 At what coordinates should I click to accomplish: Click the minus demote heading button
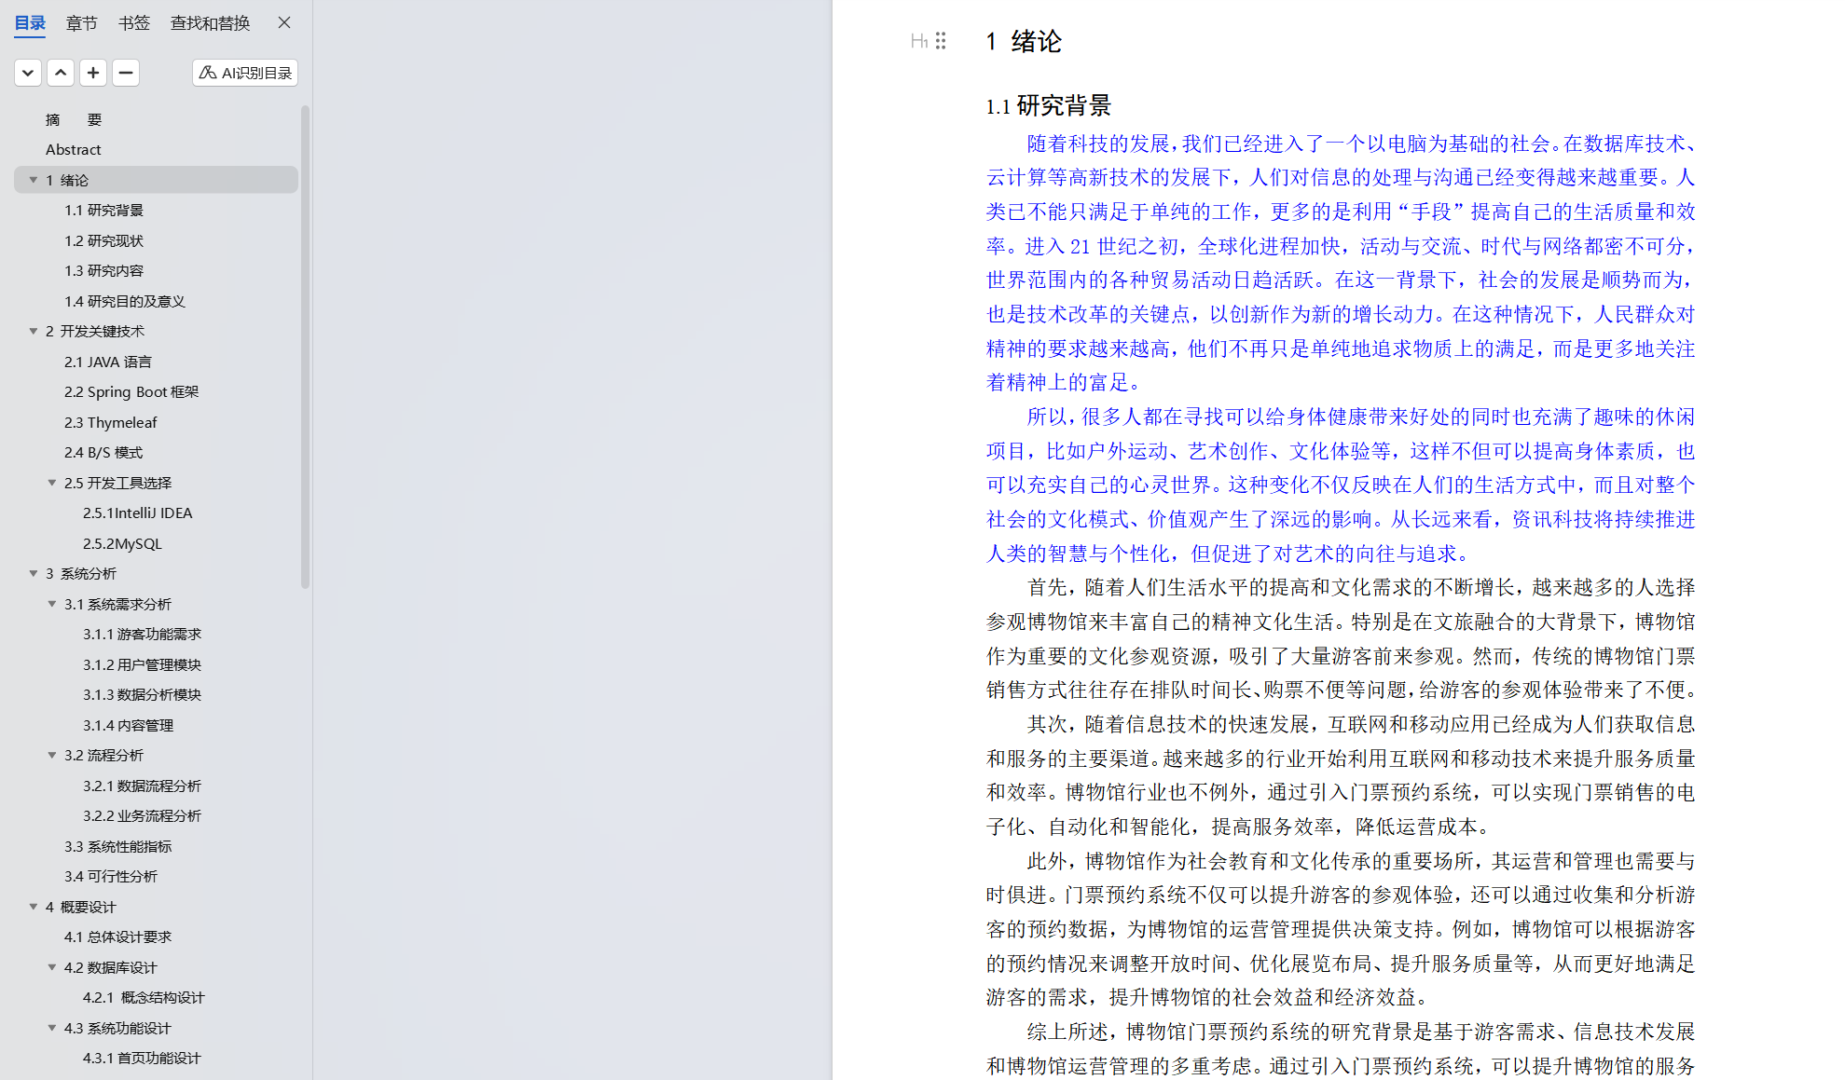126,73
